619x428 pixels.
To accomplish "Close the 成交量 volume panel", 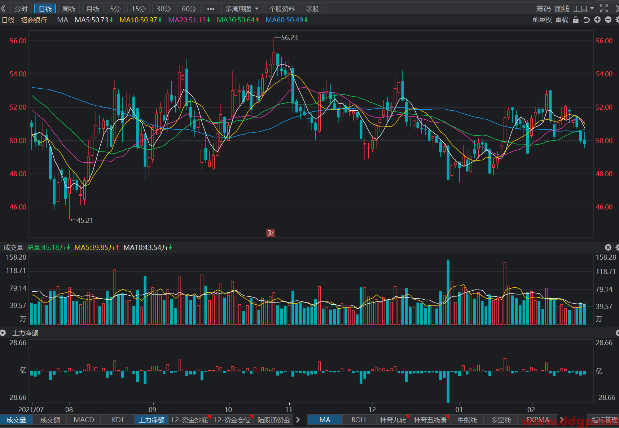I will click(x=608, y=247).
